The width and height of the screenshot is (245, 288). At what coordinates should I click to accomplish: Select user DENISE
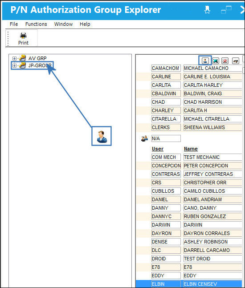[166, 242]
